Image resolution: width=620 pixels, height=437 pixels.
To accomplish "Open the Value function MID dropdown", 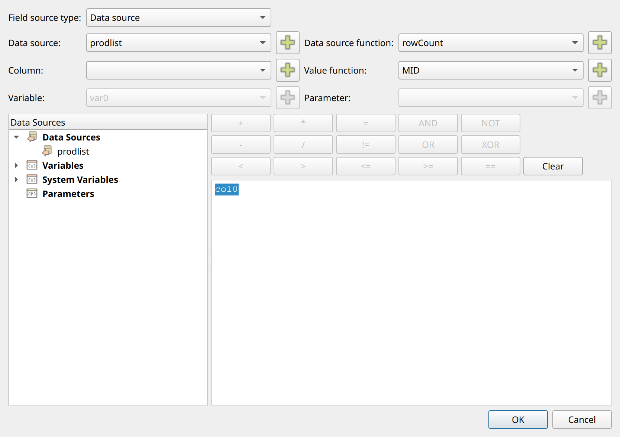I will point(491,70).
